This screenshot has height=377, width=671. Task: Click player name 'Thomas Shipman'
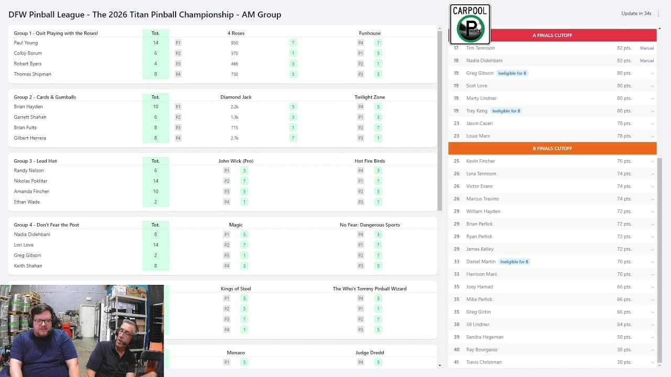pos(33,74)
